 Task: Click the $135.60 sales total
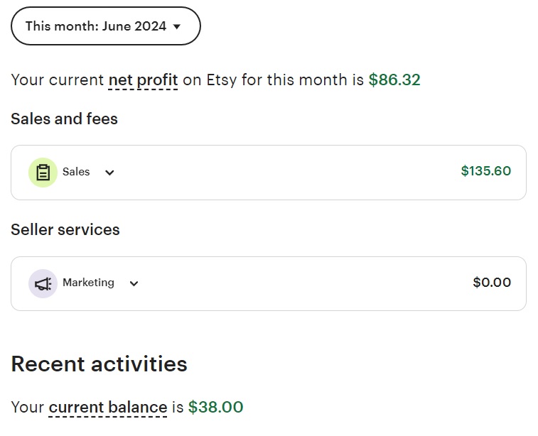[485, 171]
